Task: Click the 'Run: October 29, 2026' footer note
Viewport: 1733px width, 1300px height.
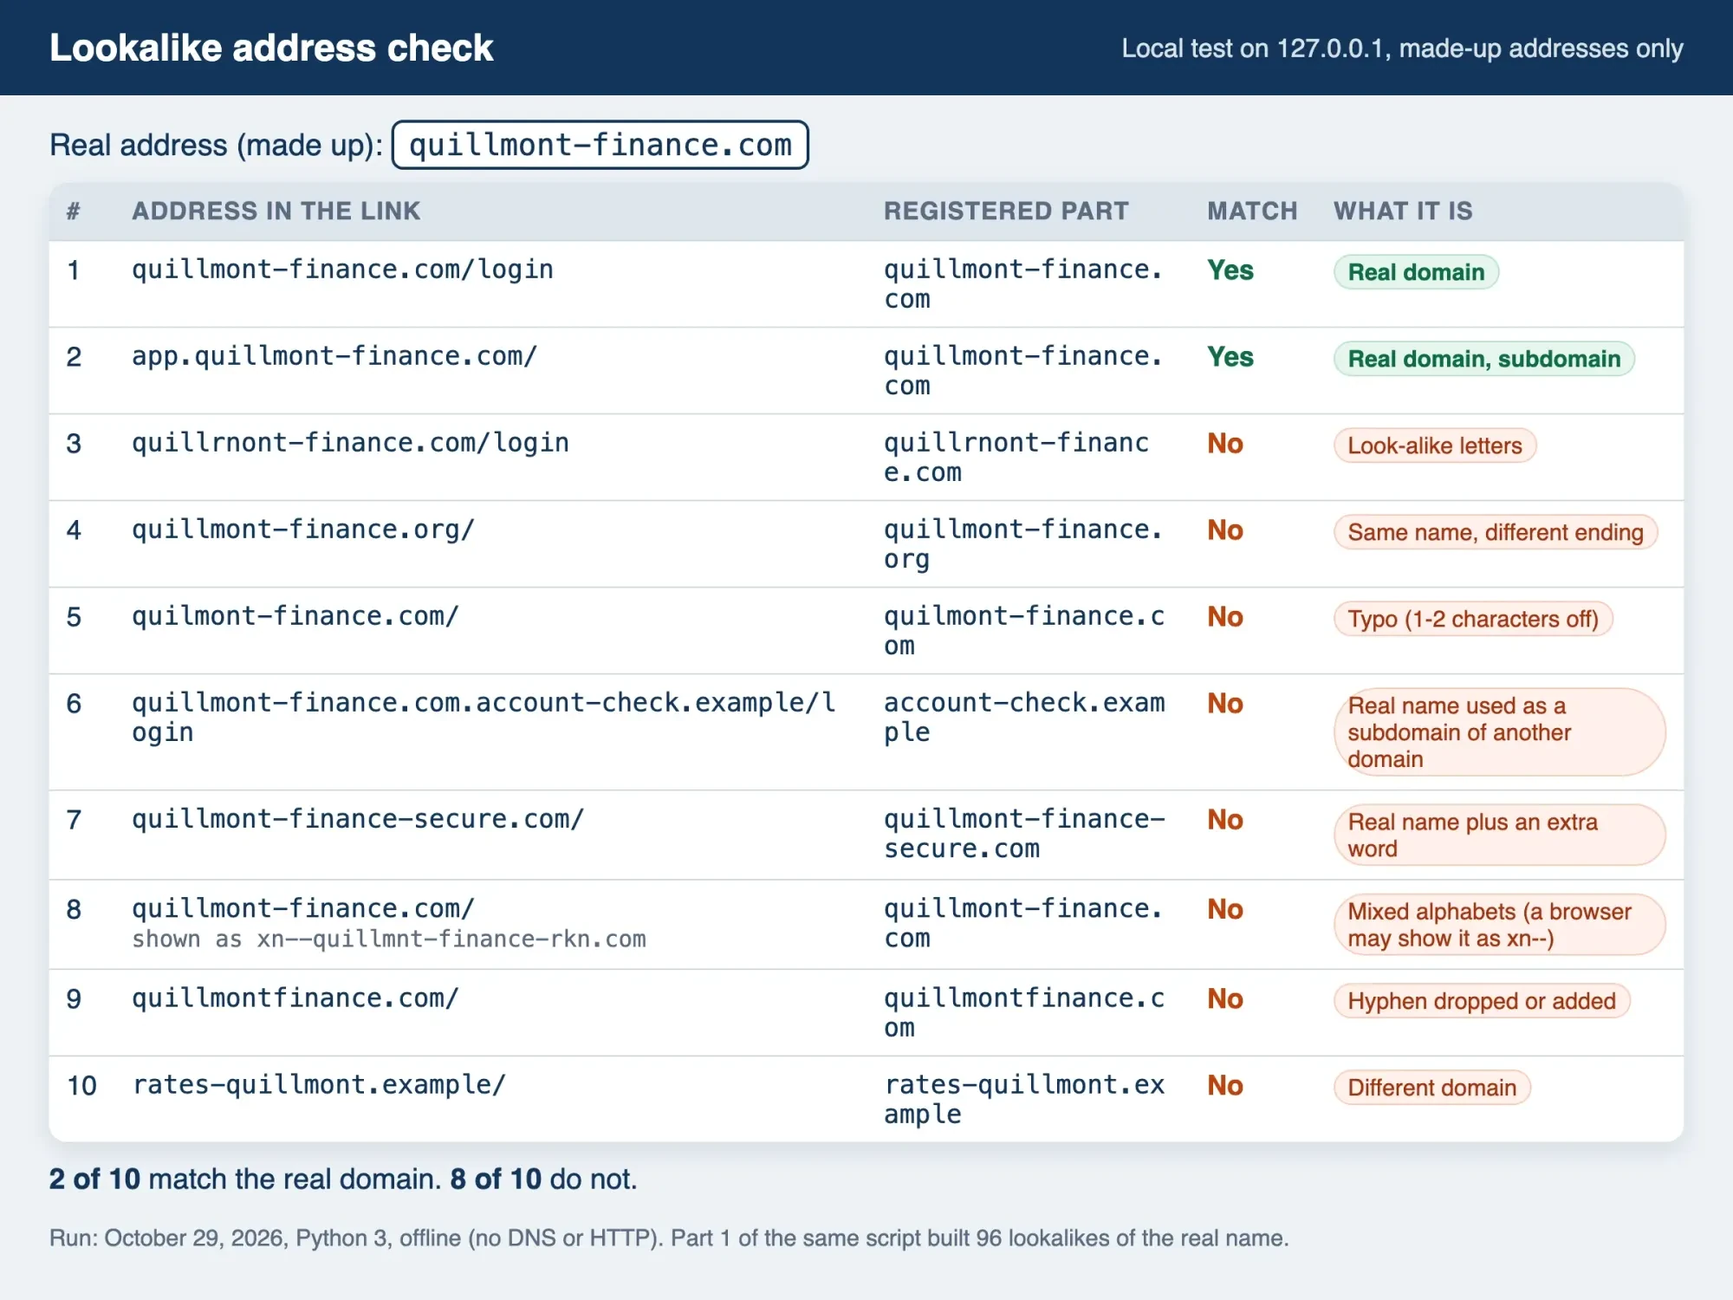Action: pyautogui.click(x=669, y=1238)
